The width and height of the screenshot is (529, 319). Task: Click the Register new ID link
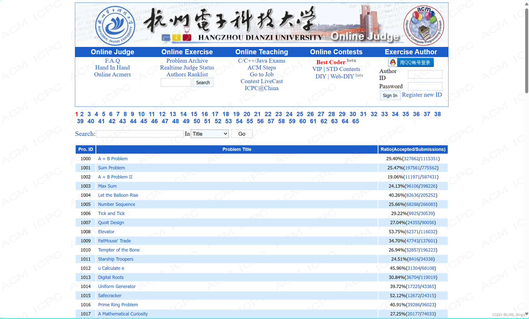pyautogui.click(x=422, y=95)
